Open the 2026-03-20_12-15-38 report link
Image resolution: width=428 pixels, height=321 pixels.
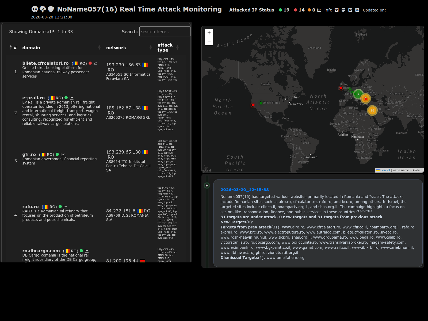pyautogui.click(x=244, y=190)
